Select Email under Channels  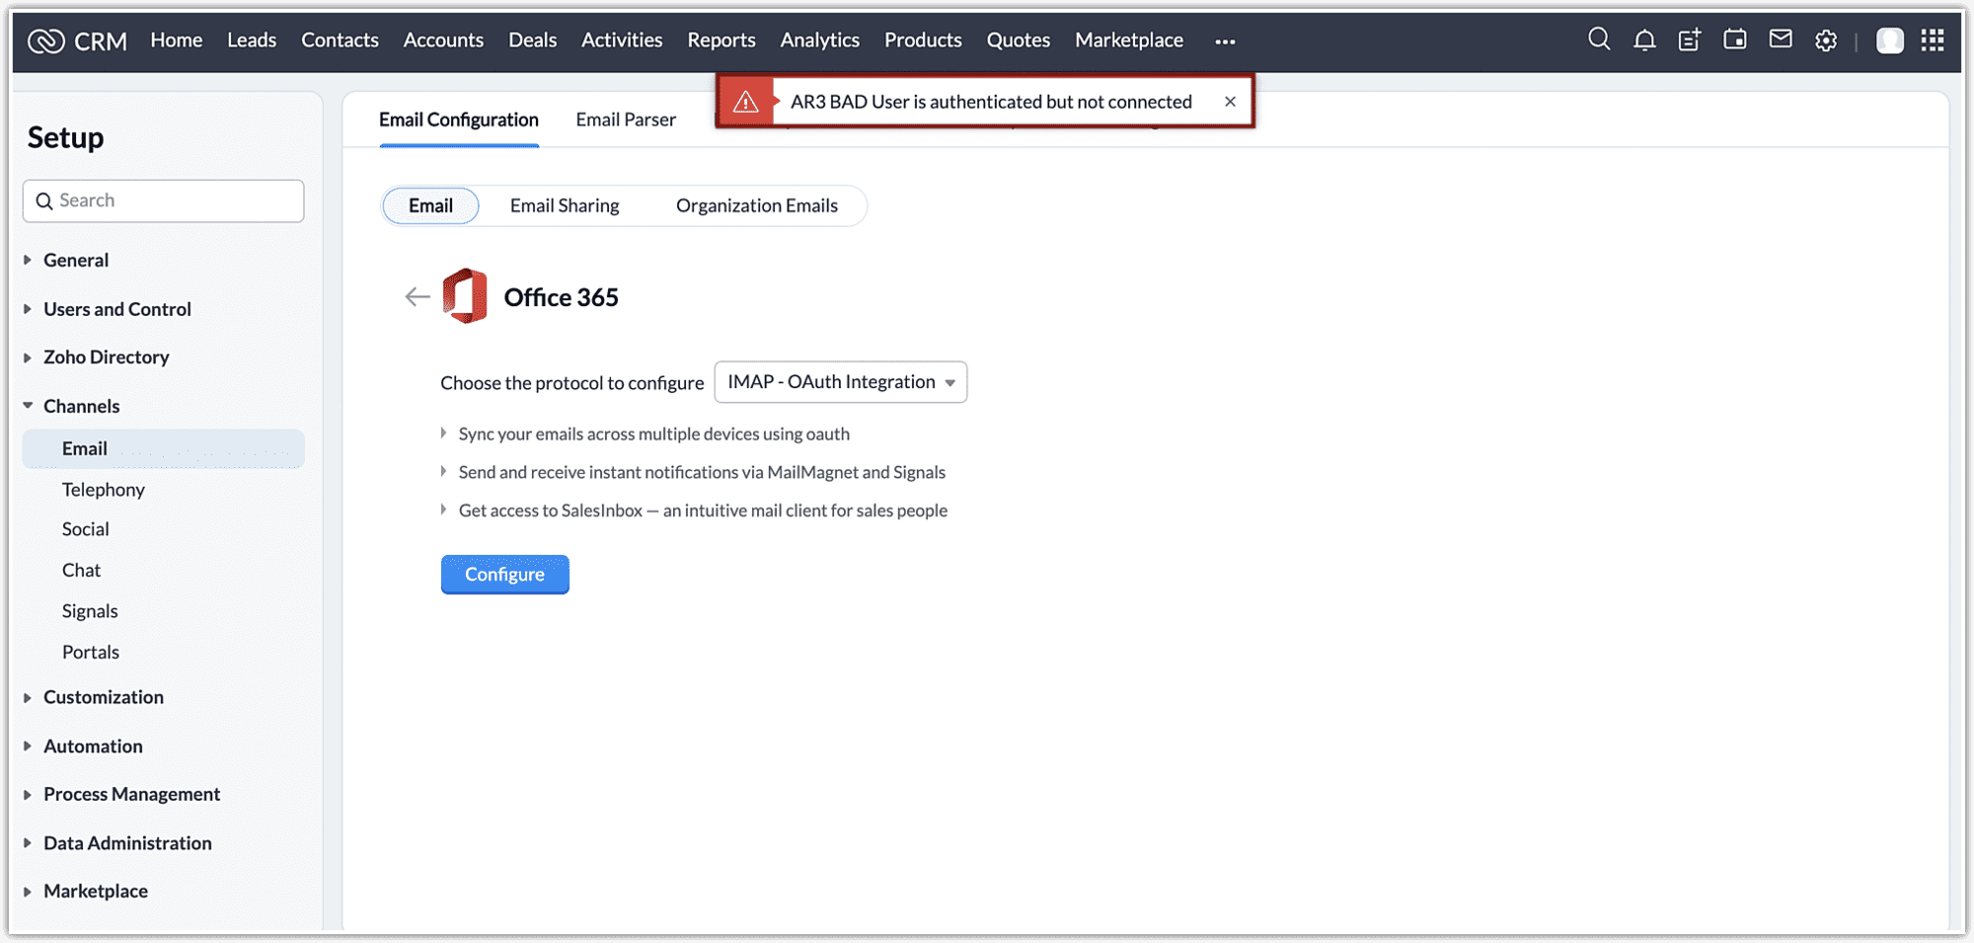point(164,448)
